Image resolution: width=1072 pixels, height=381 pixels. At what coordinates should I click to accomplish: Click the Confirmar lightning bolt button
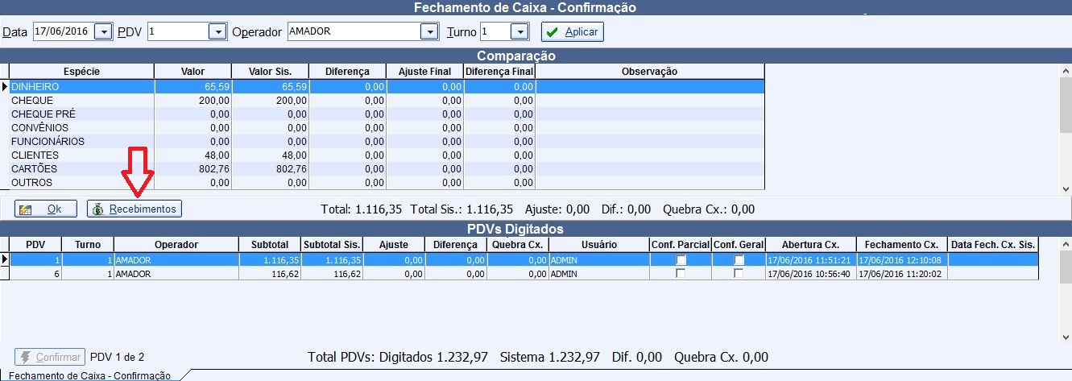pos(50,357)
